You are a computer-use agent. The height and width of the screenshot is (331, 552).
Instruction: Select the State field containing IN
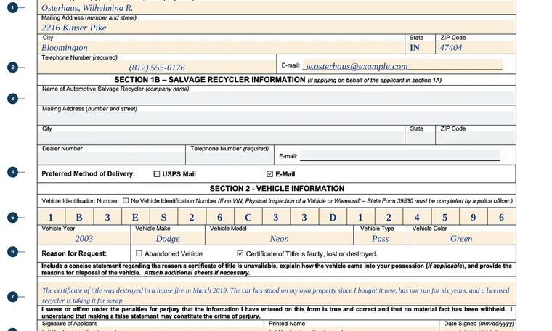pos(420,47)
